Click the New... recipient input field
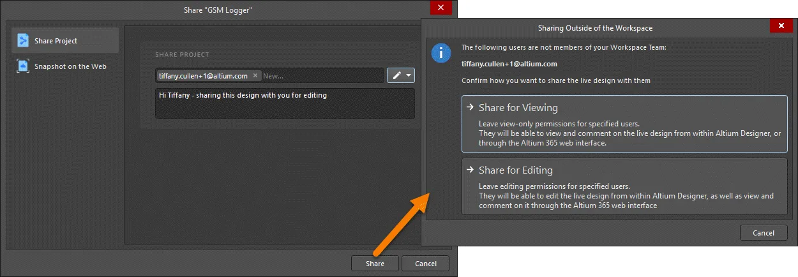798x277 pixels. (321, 75)
